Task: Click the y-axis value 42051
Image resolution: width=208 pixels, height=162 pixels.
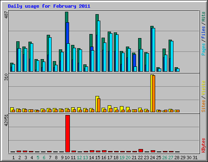Action: [6, 120]
